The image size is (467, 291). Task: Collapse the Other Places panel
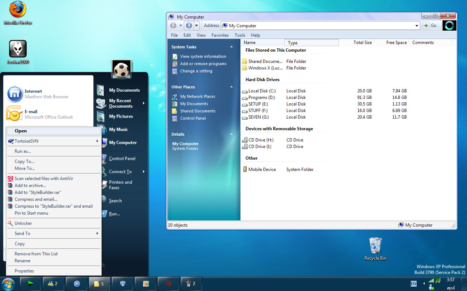point(231,87)
